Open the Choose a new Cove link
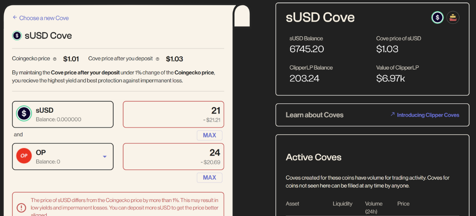This screenshot has height=216, width=476. (44, 18)
